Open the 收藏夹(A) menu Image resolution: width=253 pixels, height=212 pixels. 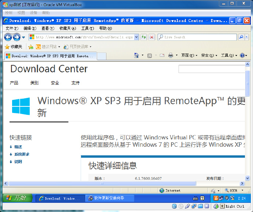(x=68, y=28)
